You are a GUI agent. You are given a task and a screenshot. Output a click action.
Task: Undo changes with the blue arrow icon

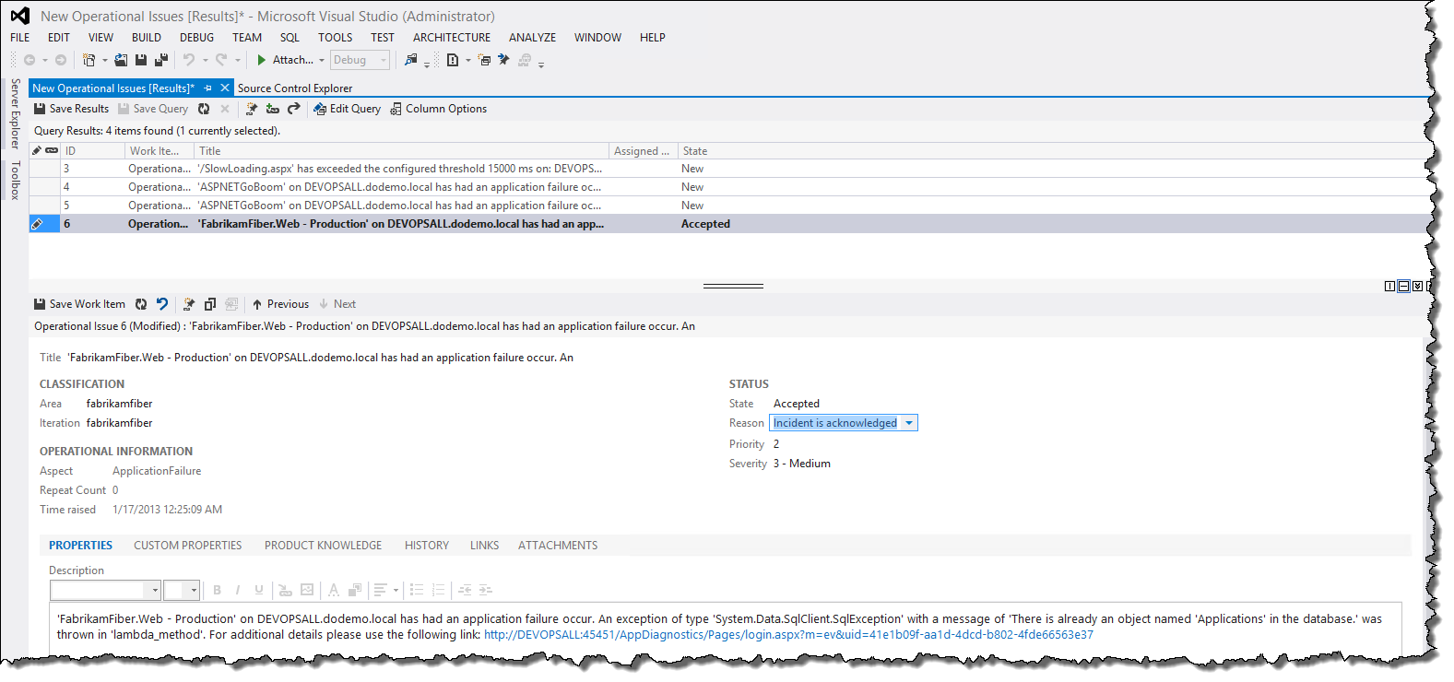click(162, 304)
